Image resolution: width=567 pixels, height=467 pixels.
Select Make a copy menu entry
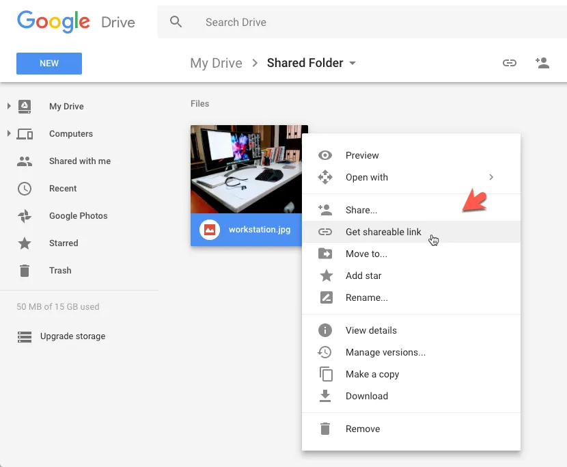click(372, 374)
